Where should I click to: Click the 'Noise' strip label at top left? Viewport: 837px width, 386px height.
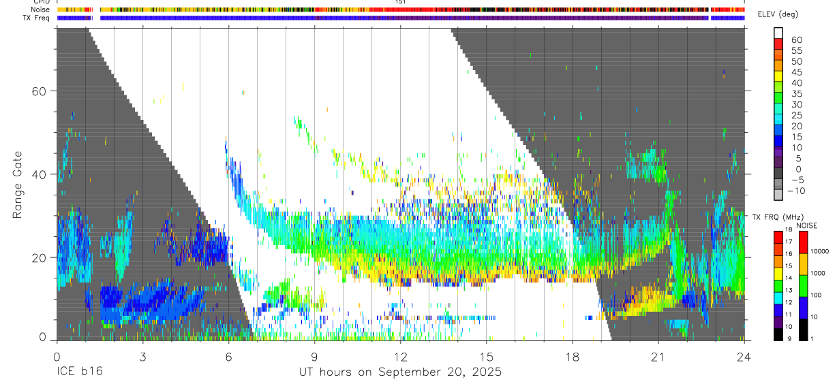click(x=40, y=10)
